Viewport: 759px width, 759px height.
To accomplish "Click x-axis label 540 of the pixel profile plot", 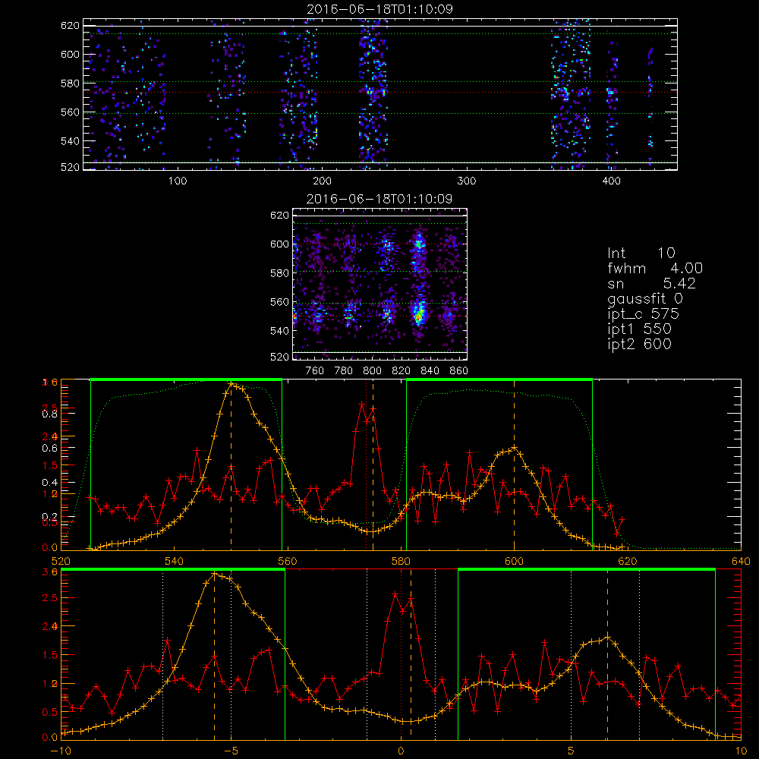I will [175, 562].
